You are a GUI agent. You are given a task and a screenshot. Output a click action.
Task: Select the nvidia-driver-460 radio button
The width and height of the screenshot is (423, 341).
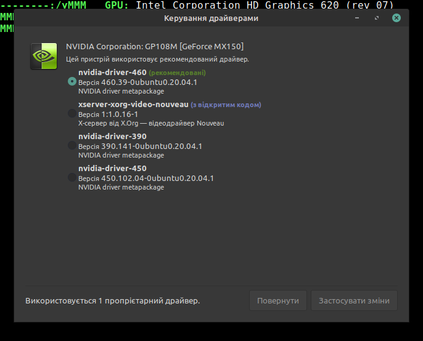(72, 81)
